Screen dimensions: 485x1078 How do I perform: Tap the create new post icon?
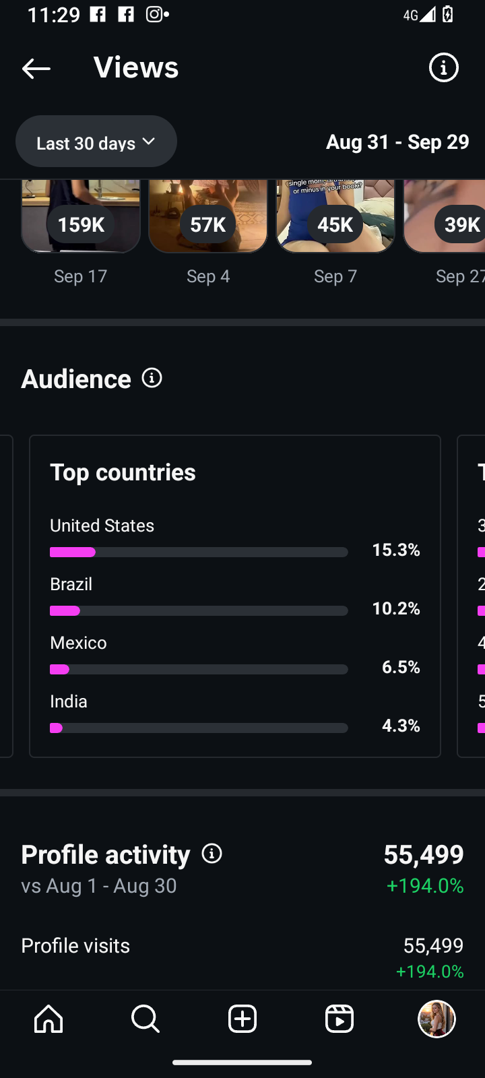[243, 1019]
